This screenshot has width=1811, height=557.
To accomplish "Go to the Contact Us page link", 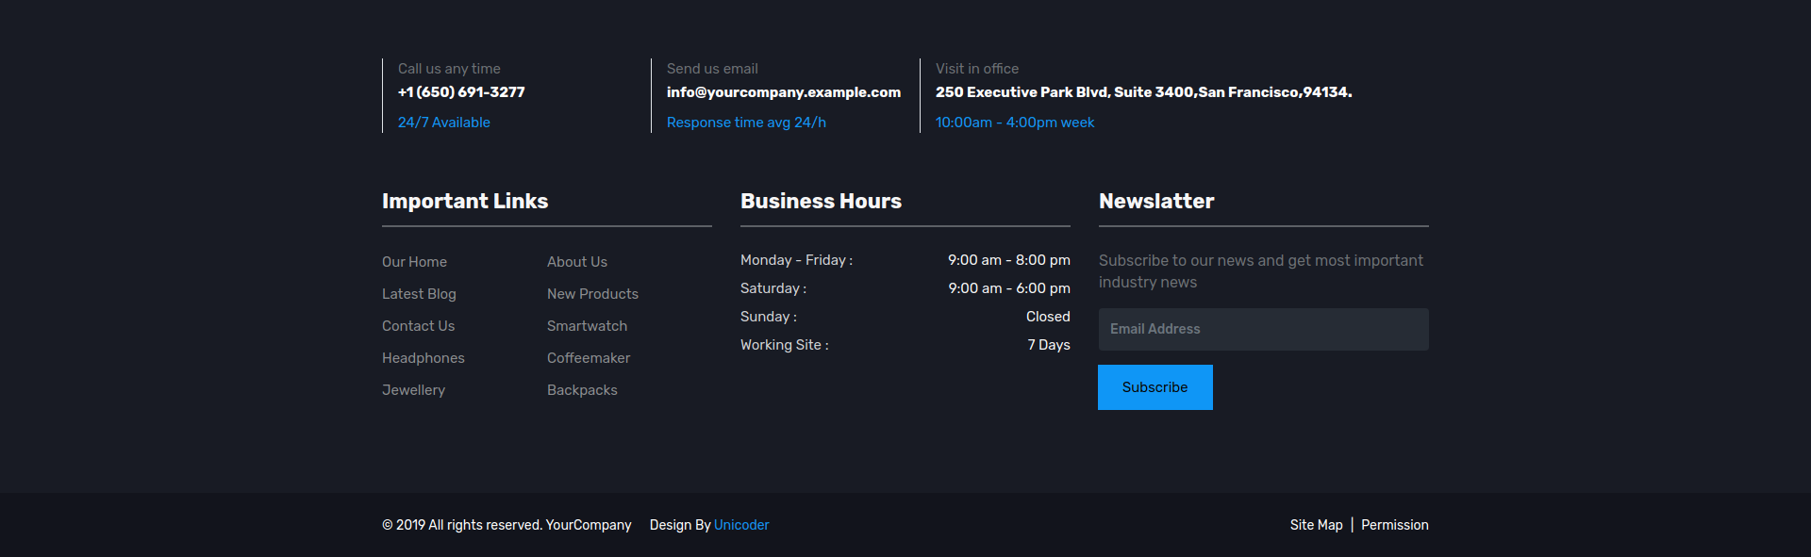I will point(418,326).
